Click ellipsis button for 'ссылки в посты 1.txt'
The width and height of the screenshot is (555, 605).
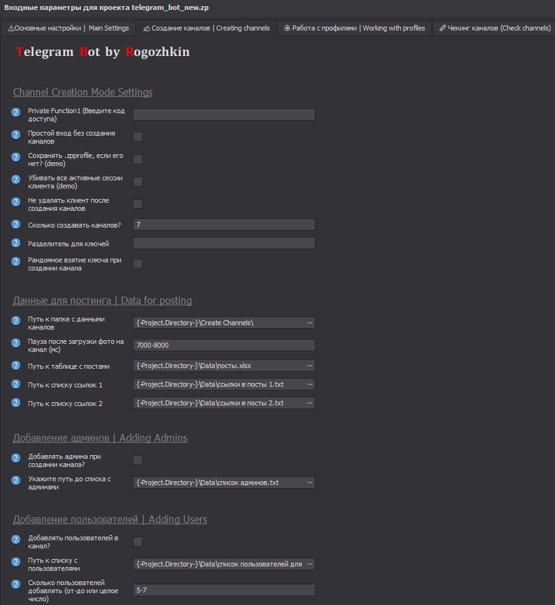point(310,384)
